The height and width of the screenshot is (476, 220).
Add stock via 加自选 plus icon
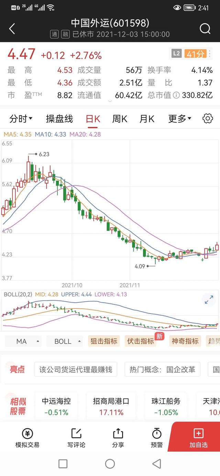point(199,433)
